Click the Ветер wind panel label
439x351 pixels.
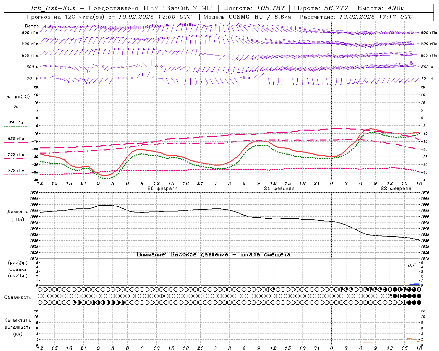click(32, 26)
